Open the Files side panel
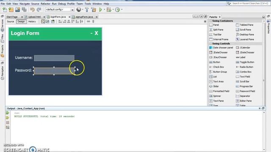The height and width of the screenshot is (152, 271). [x=2, y=38]
